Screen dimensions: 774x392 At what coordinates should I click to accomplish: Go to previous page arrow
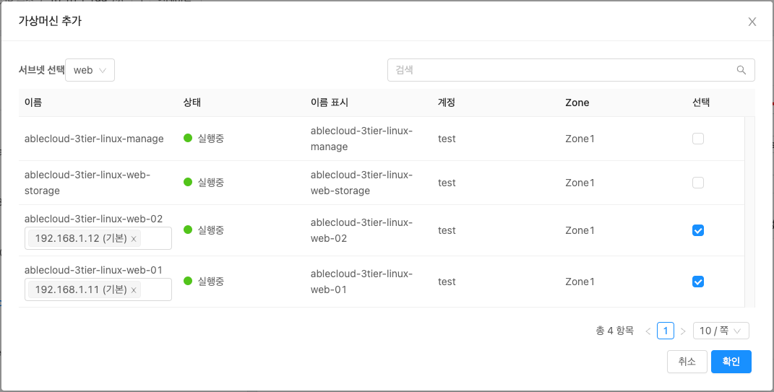coord(648,331)
